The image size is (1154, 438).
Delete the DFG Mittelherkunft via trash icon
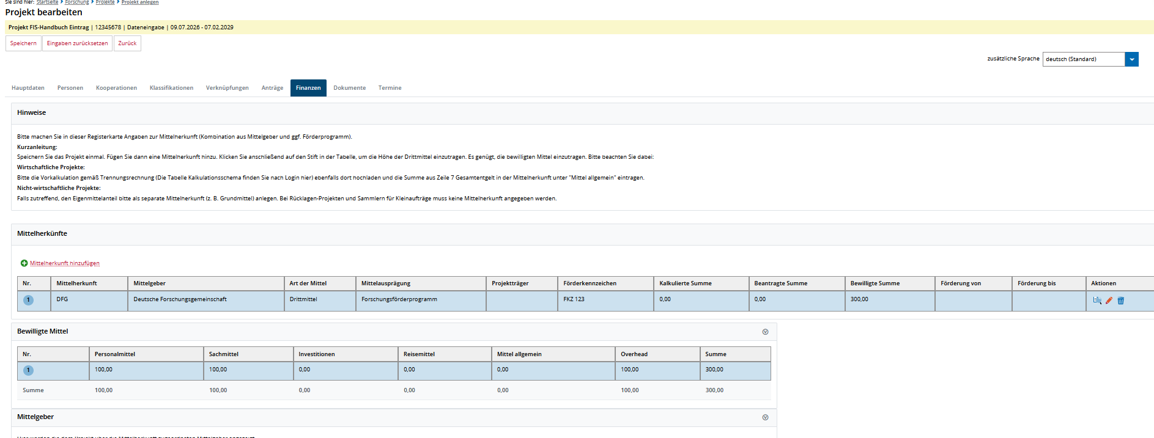click(1121, 301)
